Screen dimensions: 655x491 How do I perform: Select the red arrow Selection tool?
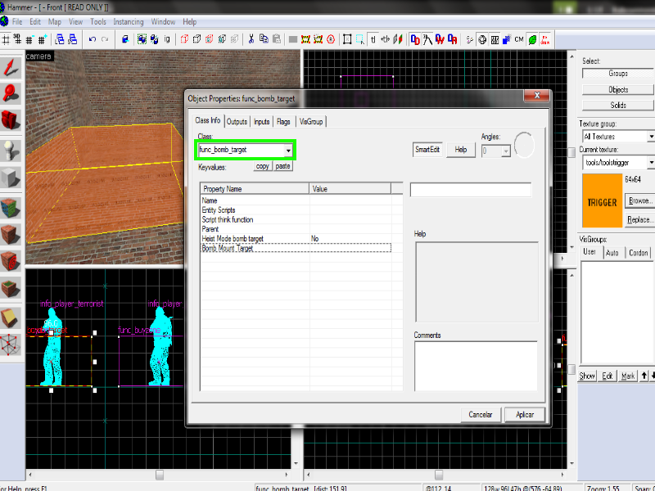point(11,68)
